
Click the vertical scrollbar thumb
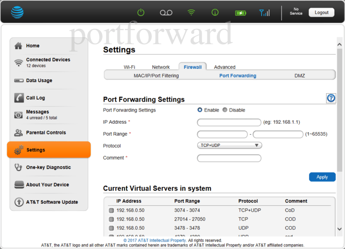click(340, 110)
